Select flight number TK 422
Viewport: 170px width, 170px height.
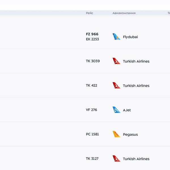pyautogui.click(x=92, y=86)
